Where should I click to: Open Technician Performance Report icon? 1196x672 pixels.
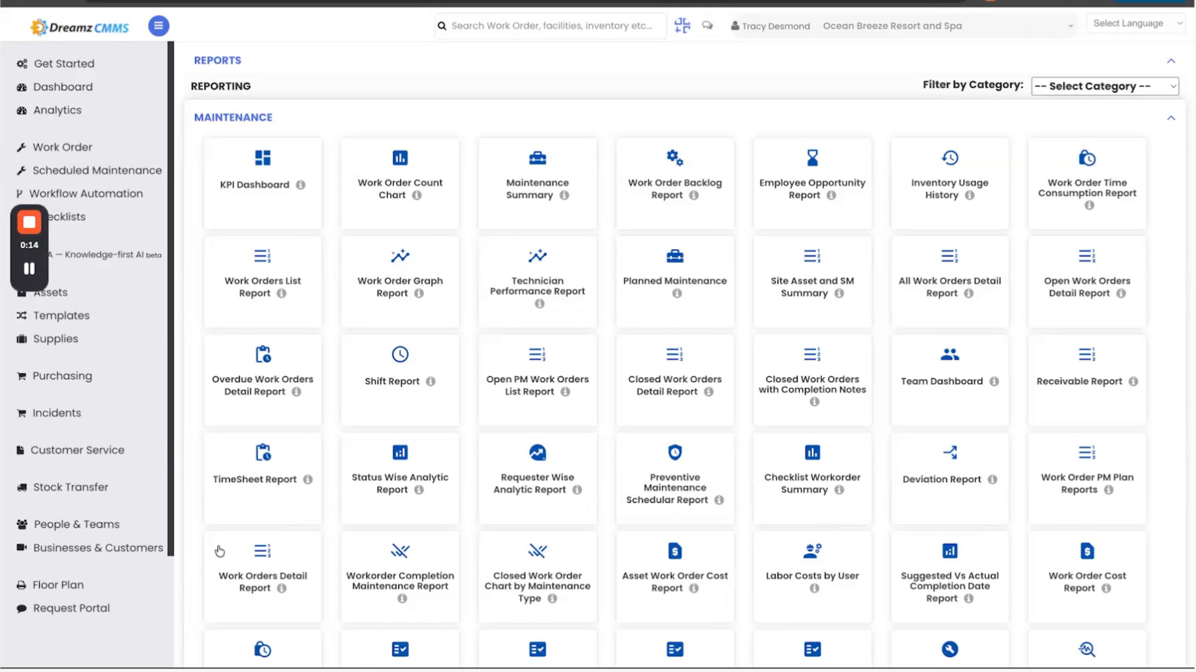point(538,256)
